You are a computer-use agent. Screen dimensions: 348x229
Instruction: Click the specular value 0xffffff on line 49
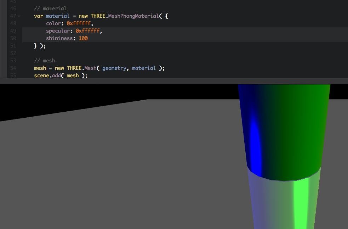click(x=87, y=31)
